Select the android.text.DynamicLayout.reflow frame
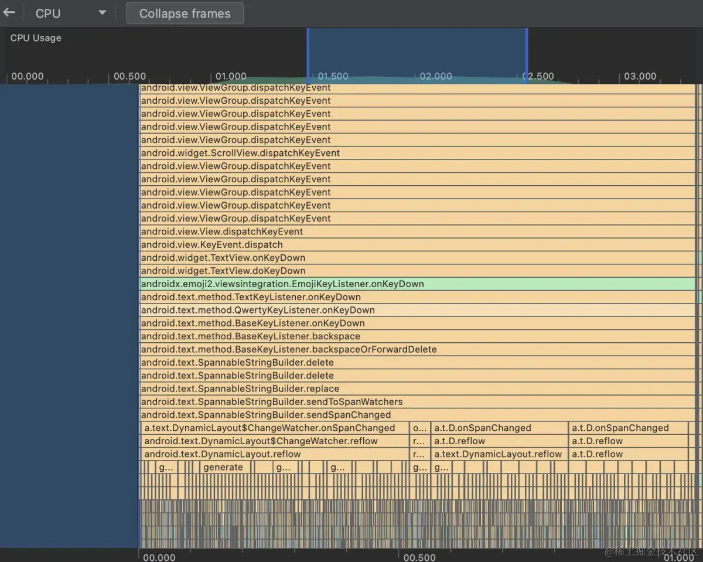The width and height of the screenshot is (703, 562). [x=275, y=454]
